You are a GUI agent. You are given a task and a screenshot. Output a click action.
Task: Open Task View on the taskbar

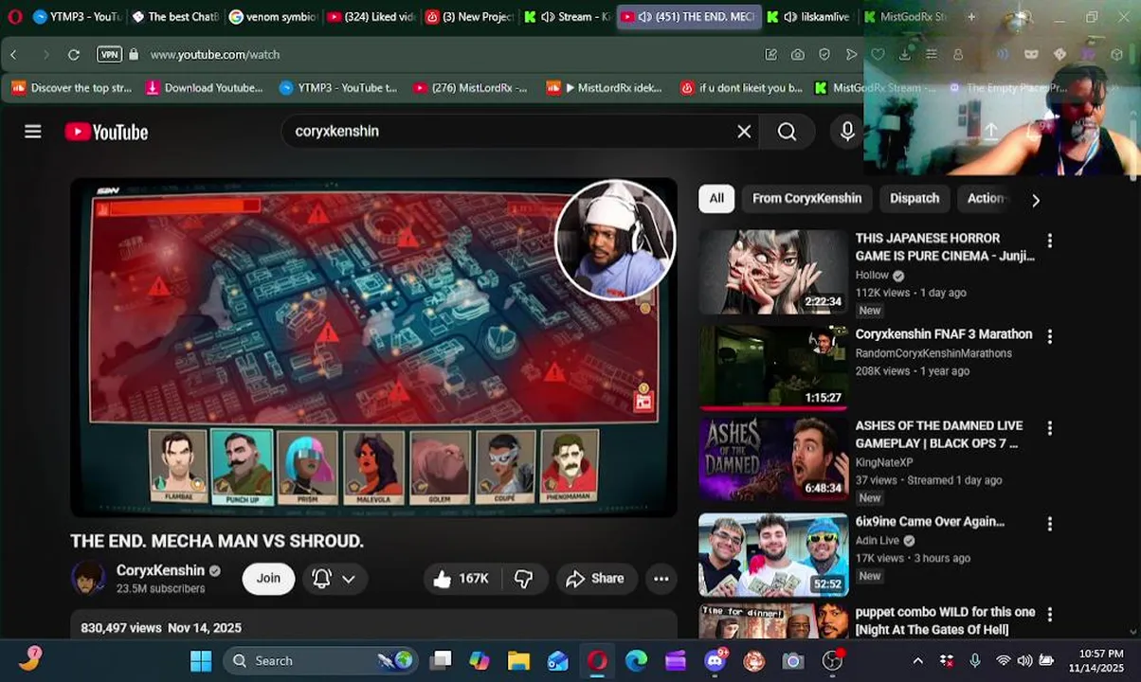pos(441,661)
